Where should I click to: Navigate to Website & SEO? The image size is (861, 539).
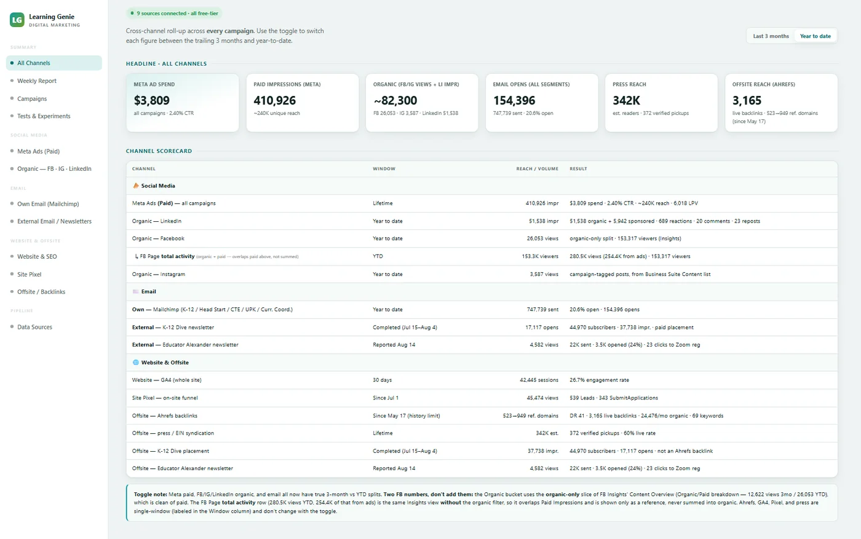[54, 257]
